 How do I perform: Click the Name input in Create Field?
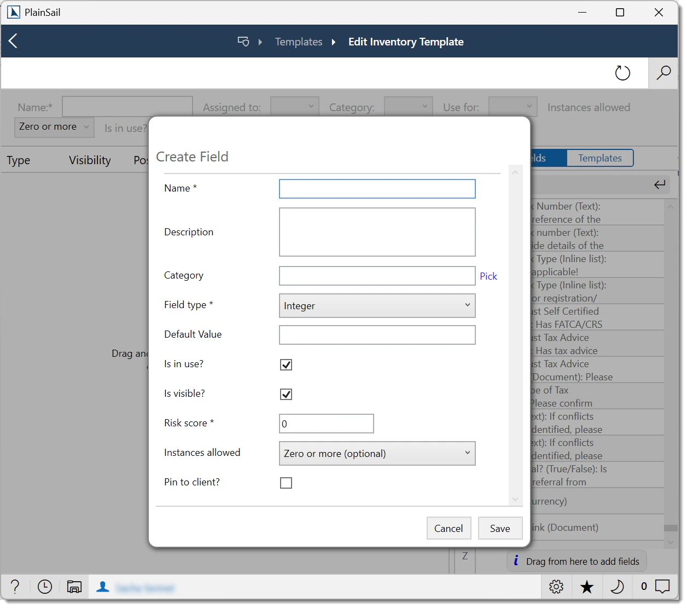tap(377, 189)
